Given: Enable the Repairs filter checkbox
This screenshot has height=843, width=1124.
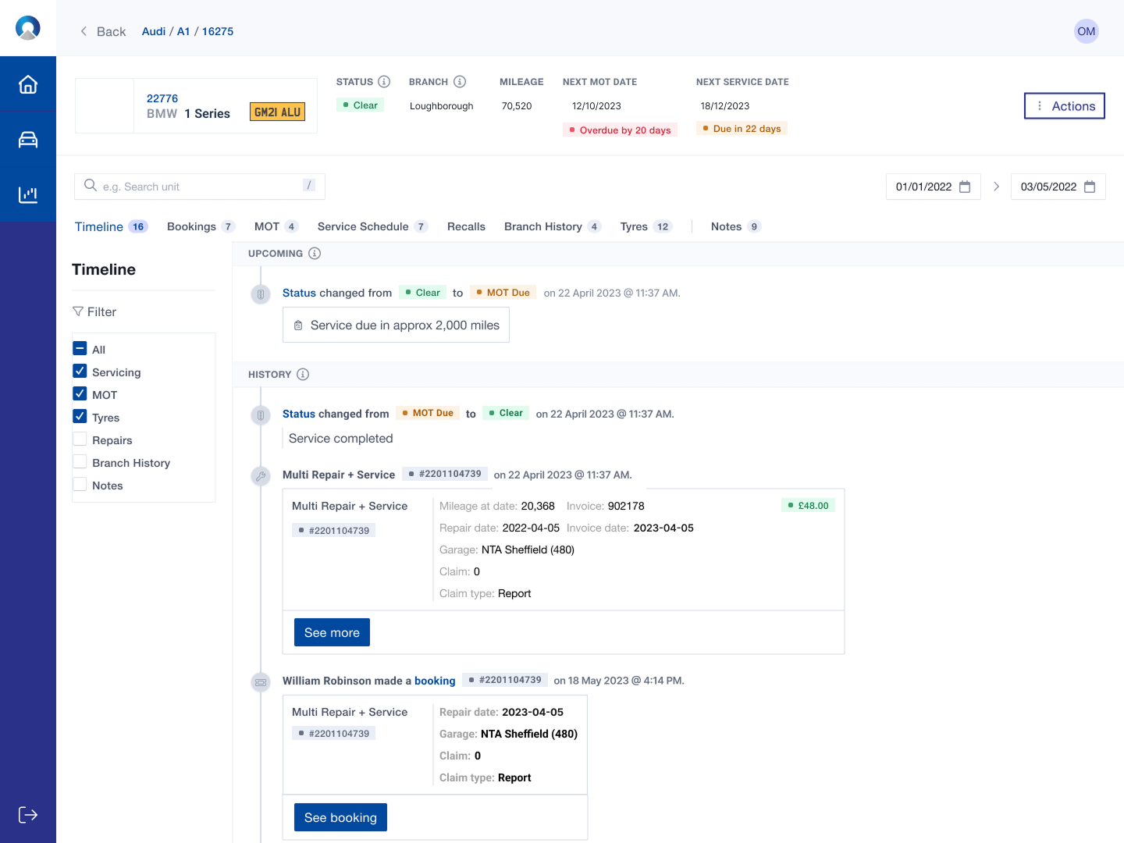Looking at the screenshot, I should tap(80, 439).
